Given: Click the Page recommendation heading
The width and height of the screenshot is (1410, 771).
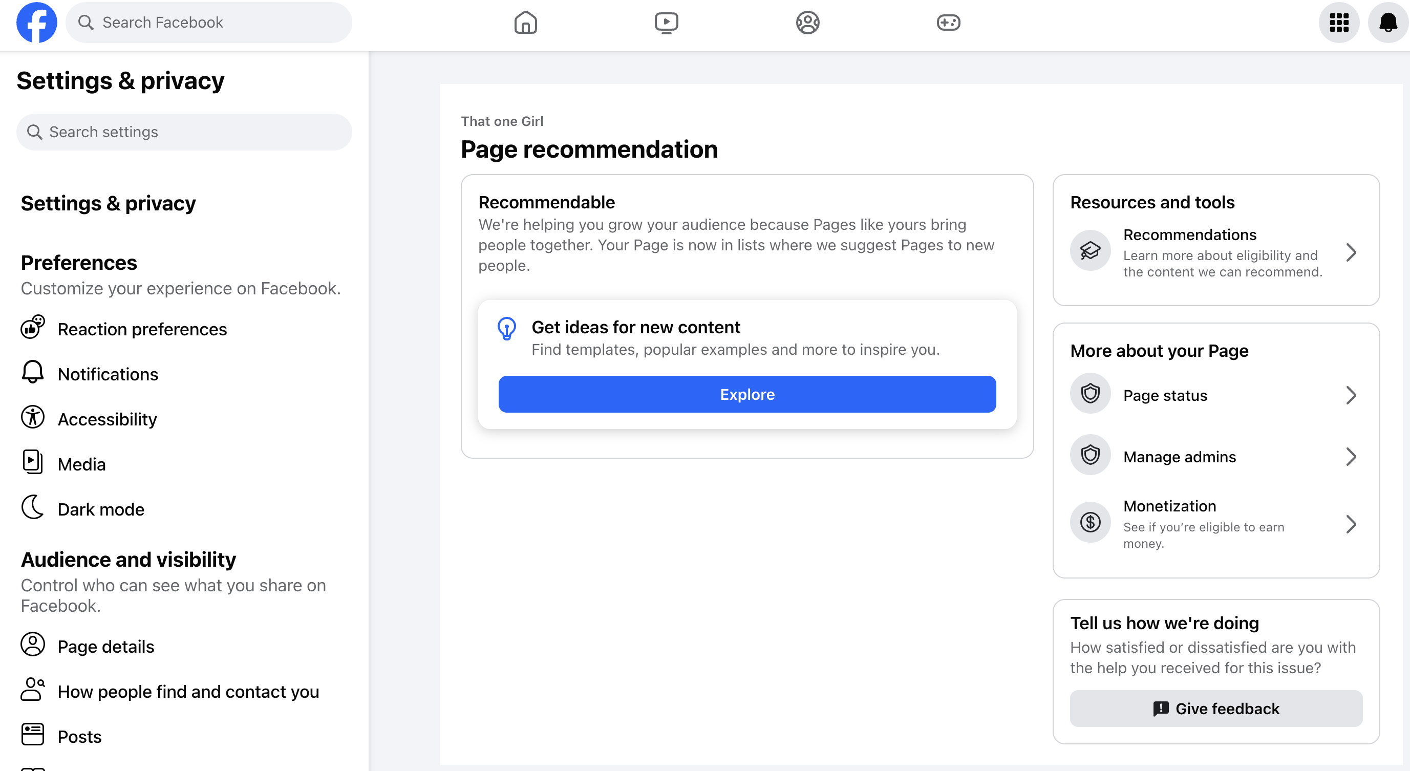Looking at the screenshot, I should pyautogui.click(x=589, y=149).
